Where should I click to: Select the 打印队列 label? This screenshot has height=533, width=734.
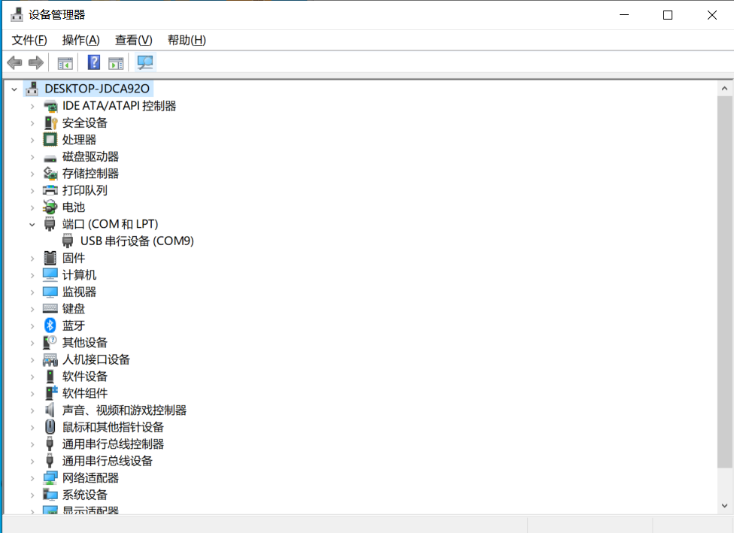pos(85,190)
